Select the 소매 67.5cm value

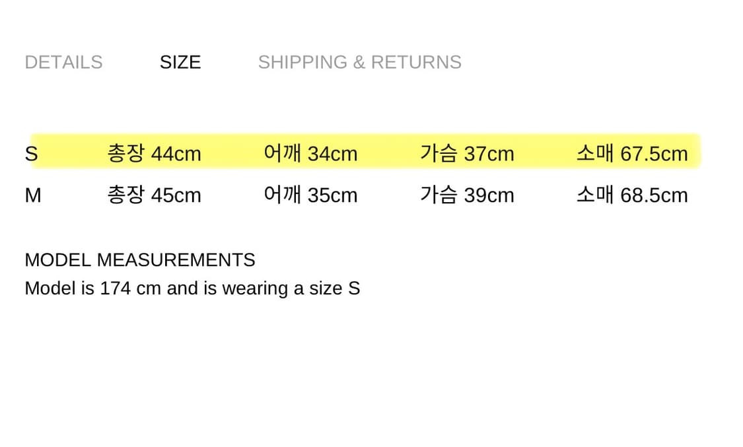click(x=631, y=153)
